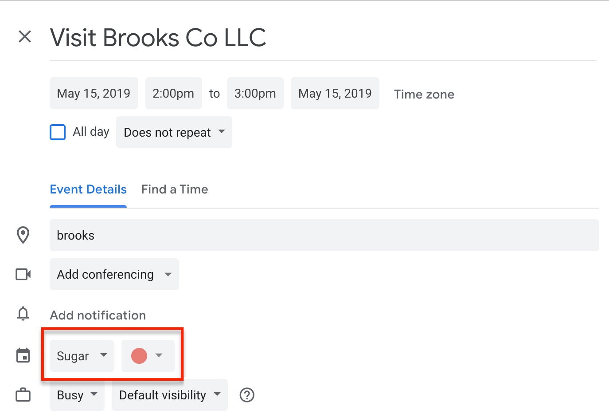The width and height of the screenshot is (609, 418).
Task: Click the briefcase availability icon
Action: tap(23, 395)
